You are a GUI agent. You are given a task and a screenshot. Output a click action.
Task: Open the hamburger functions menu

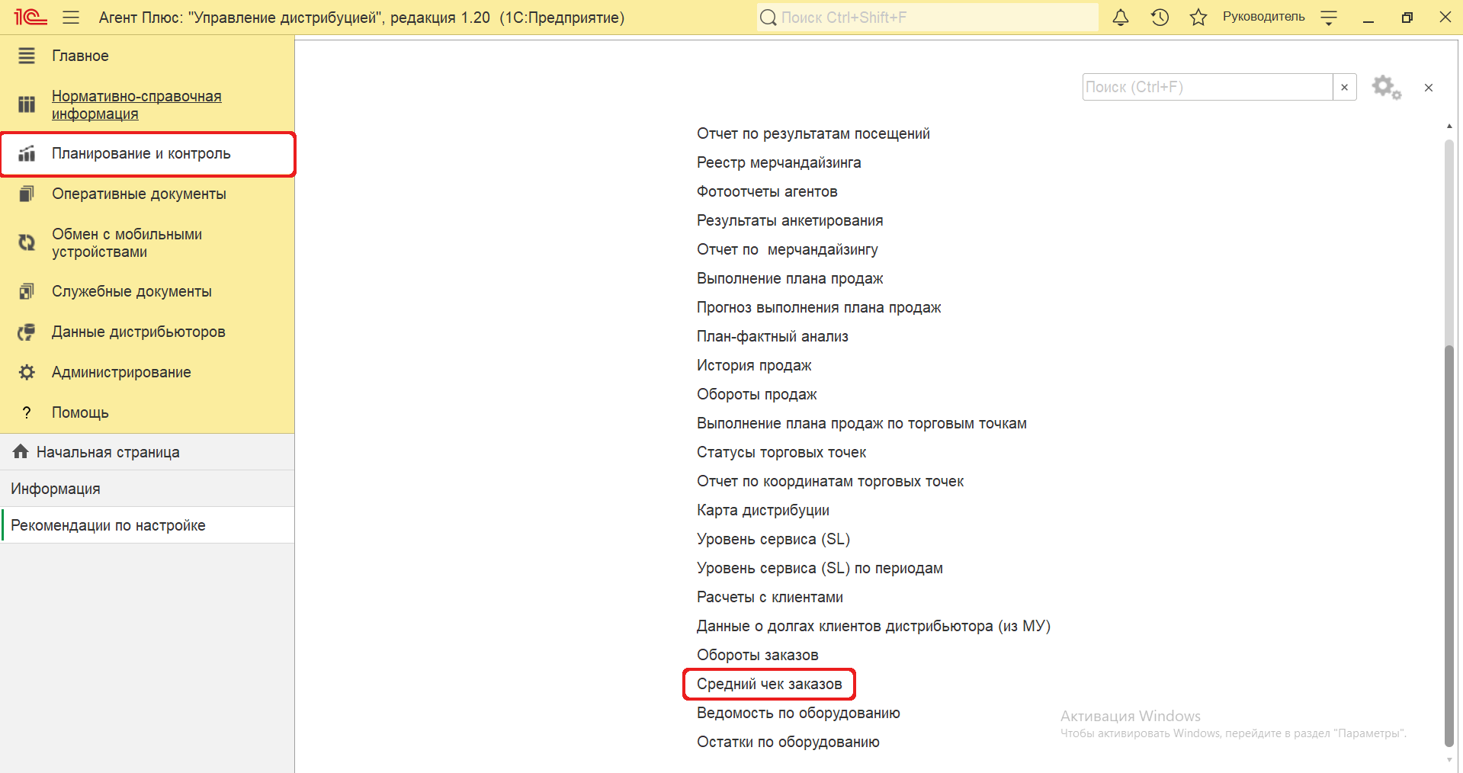(71, 17)
